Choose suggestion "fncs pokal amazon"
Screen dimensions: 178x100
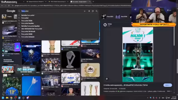click(28, 37)
